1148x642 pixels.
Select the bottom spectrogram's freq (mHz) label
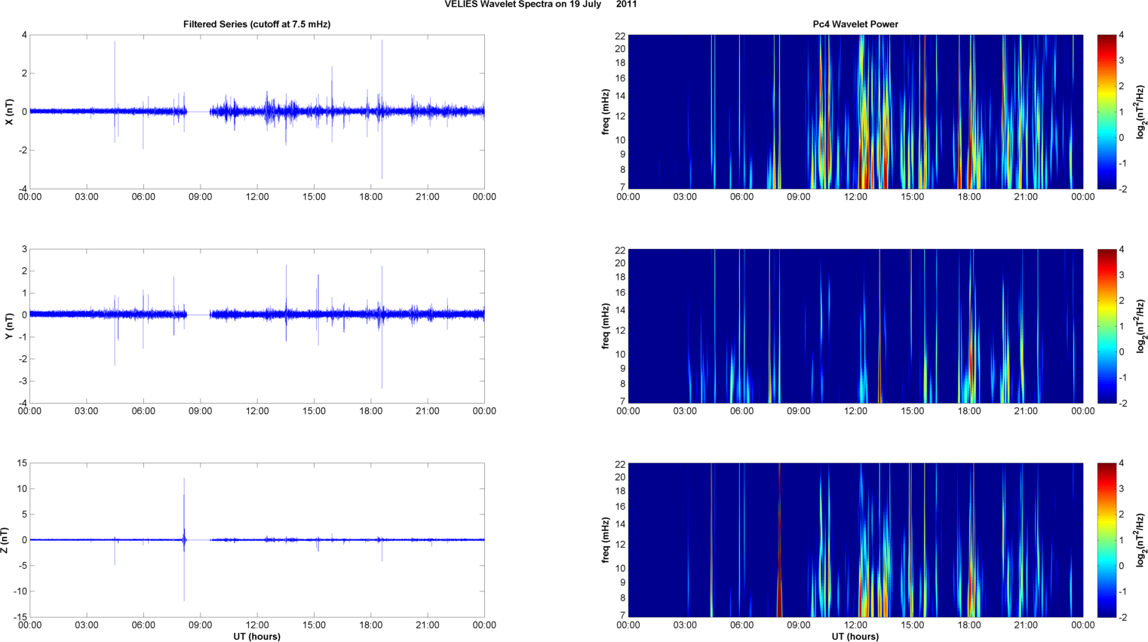[606, 540]
